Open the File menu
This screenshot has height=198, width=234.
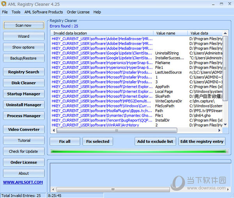(5, 12)
